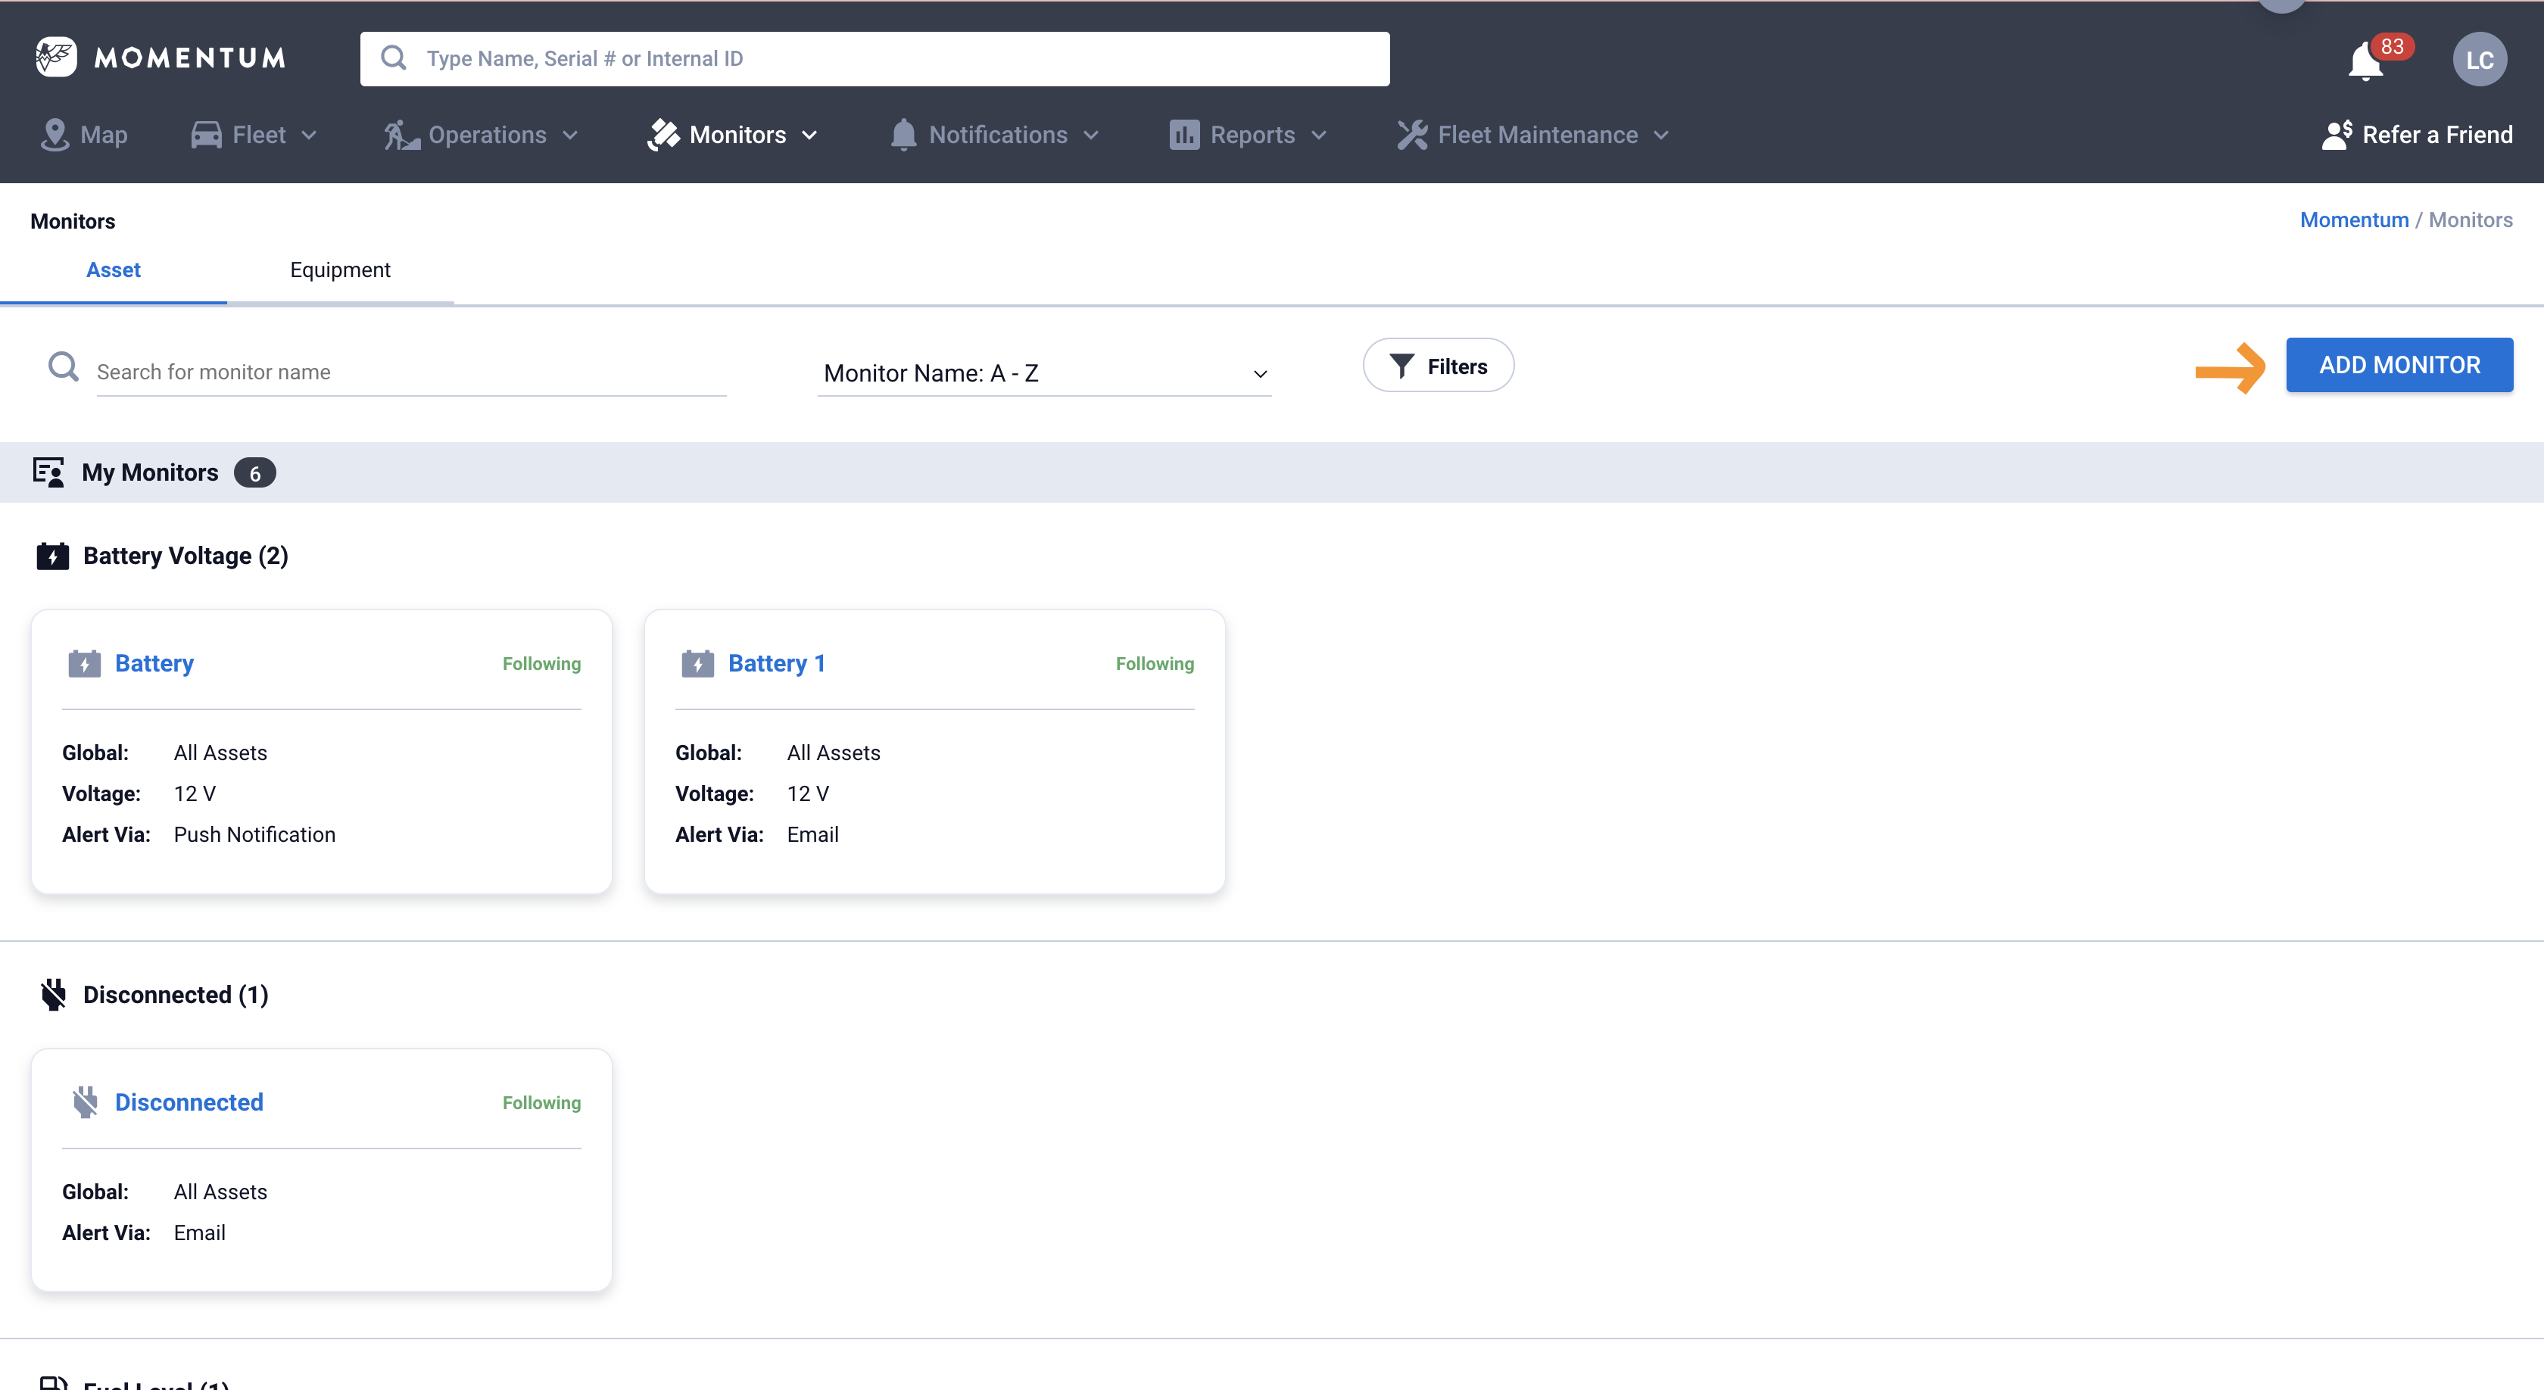Click the Battery monitor card icon

84,663
